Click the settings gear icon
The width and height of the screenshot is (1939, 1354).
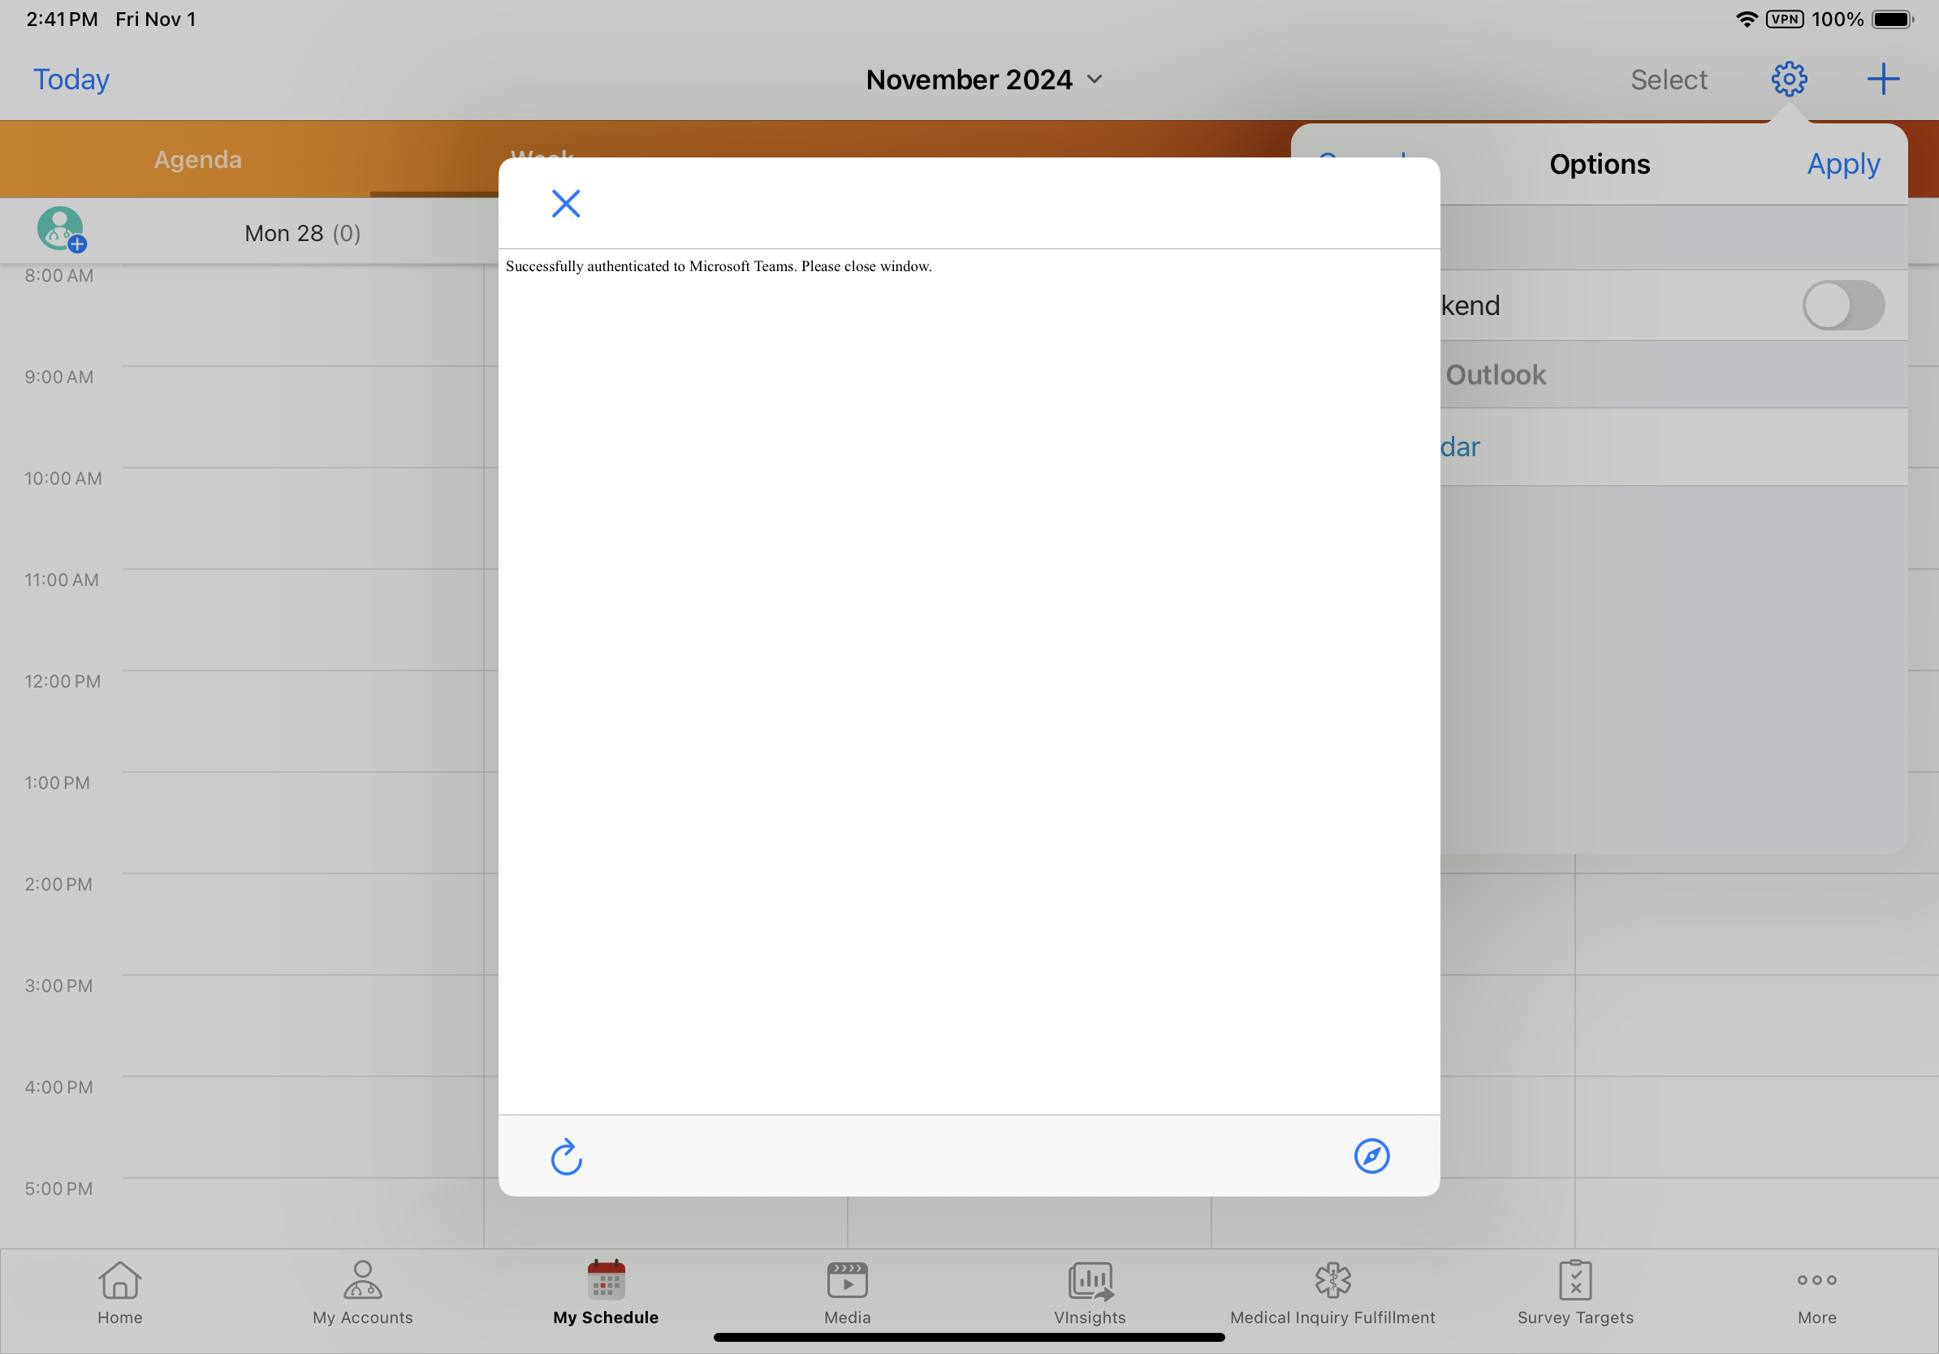1788,80
